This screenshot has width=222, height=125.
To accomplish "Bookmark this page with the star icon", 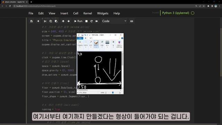I will tap(204, 6).
